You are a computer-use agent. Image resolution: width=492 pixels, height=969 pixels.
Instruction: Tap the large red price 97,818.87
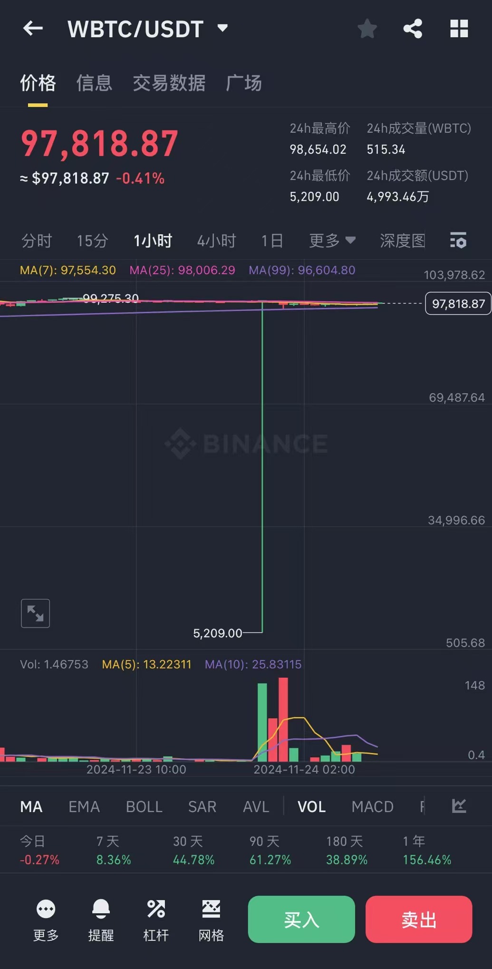[99, 144]
